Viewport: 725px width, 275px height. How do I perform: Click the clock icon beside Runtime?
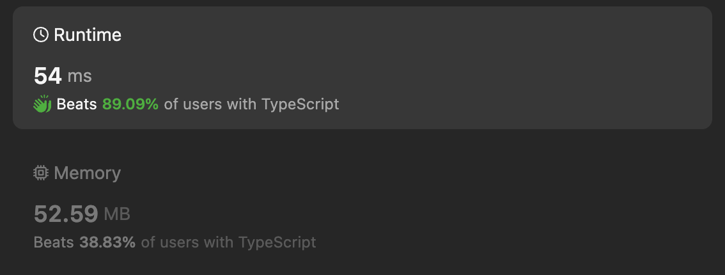(x=41, y=35)
